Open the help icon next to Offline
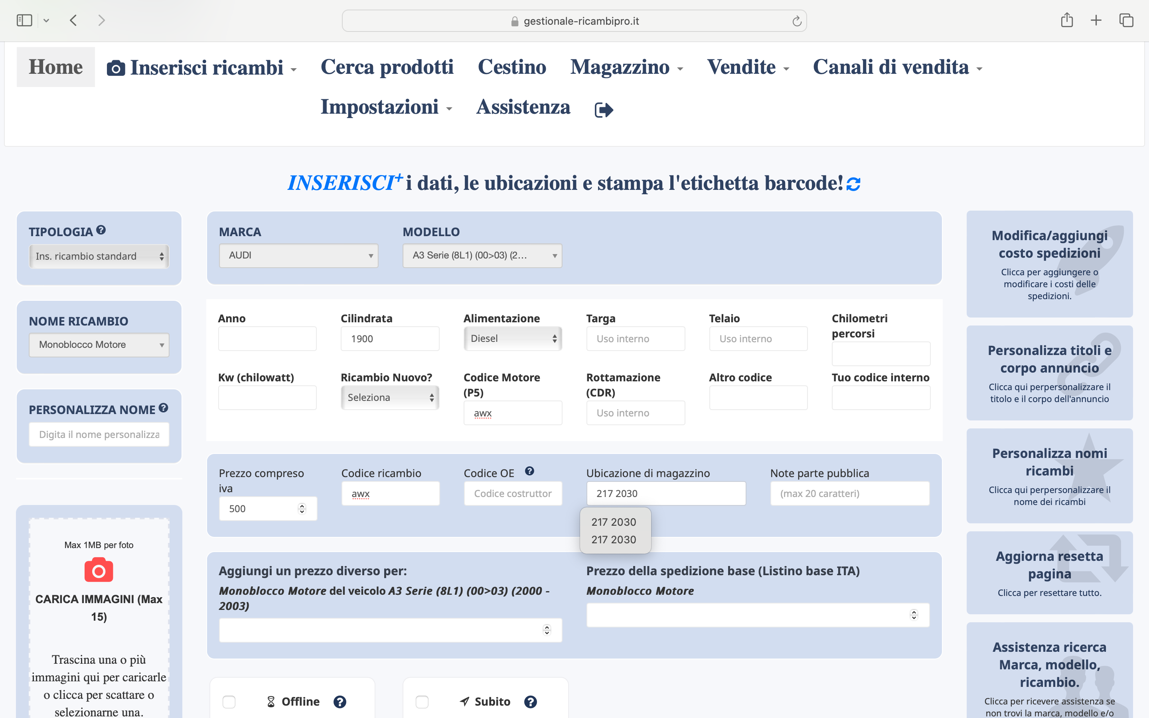 click(x=340, y=702)
